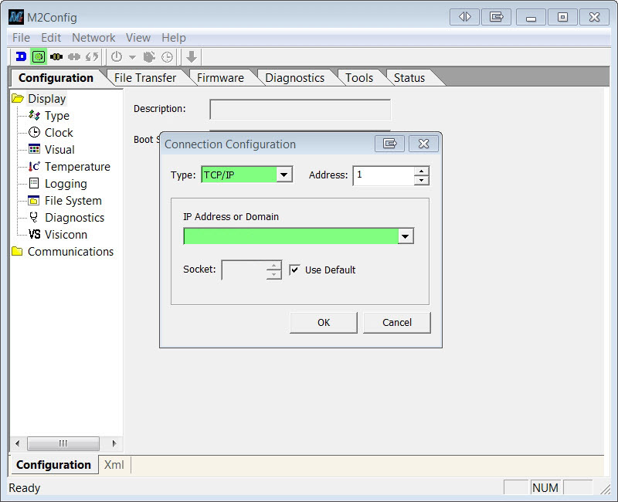
Task: Cancel the Connection Configuration dialog
Action: pyautogui.click(x=396, y=323)
